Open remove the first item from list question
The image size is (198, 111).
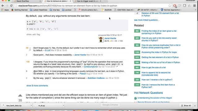pos(158,86)
